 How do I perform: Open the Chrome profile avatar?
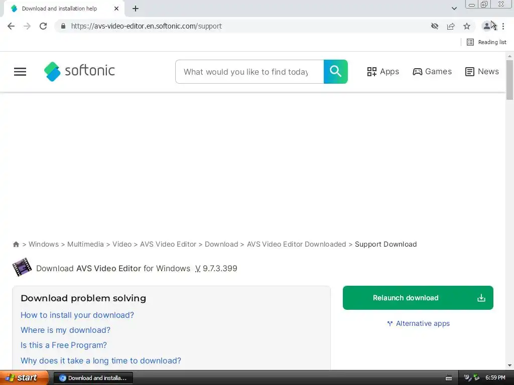point(487,26)
